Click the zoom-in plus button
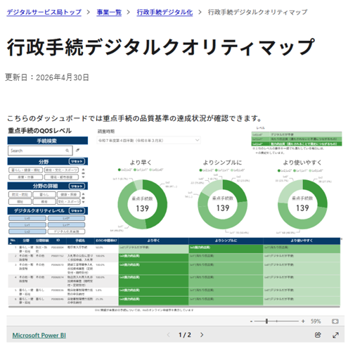Viewport: 348px width, 344px height. (303, 321)
